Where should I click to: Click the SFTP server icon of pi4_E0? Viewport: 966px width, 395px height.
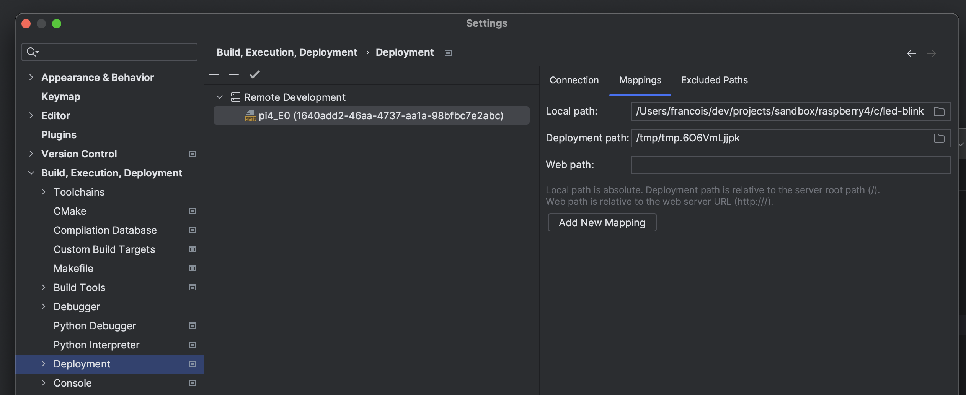click(x=250, y=116)
